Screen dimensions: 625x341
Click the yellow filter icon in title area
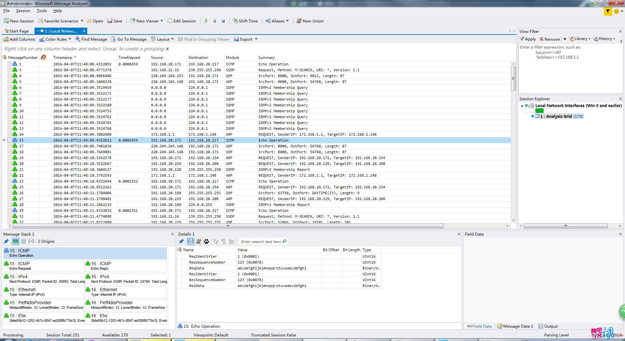607,11
